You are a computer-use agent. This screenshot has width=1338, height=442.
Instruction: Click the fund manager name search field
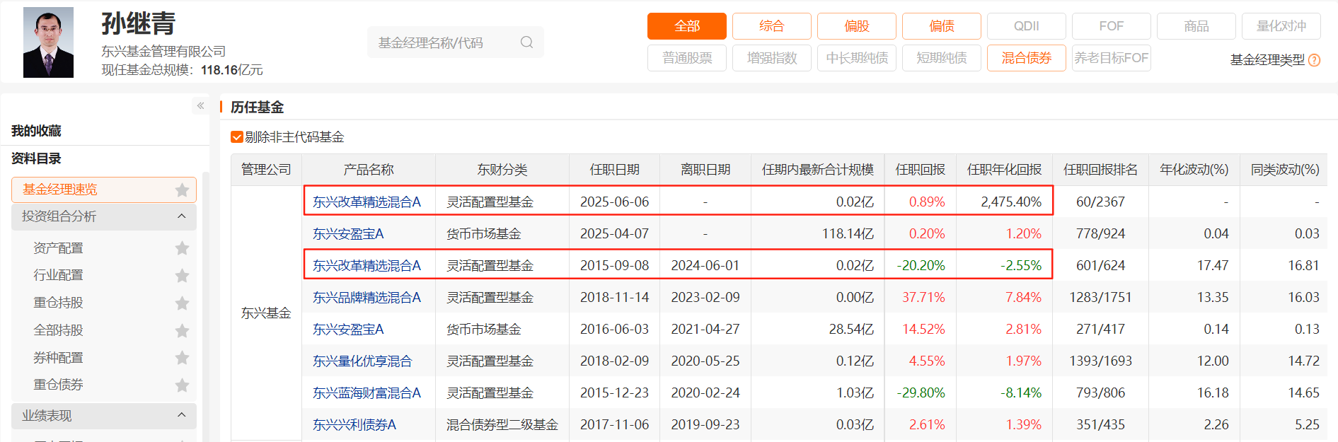442,42
